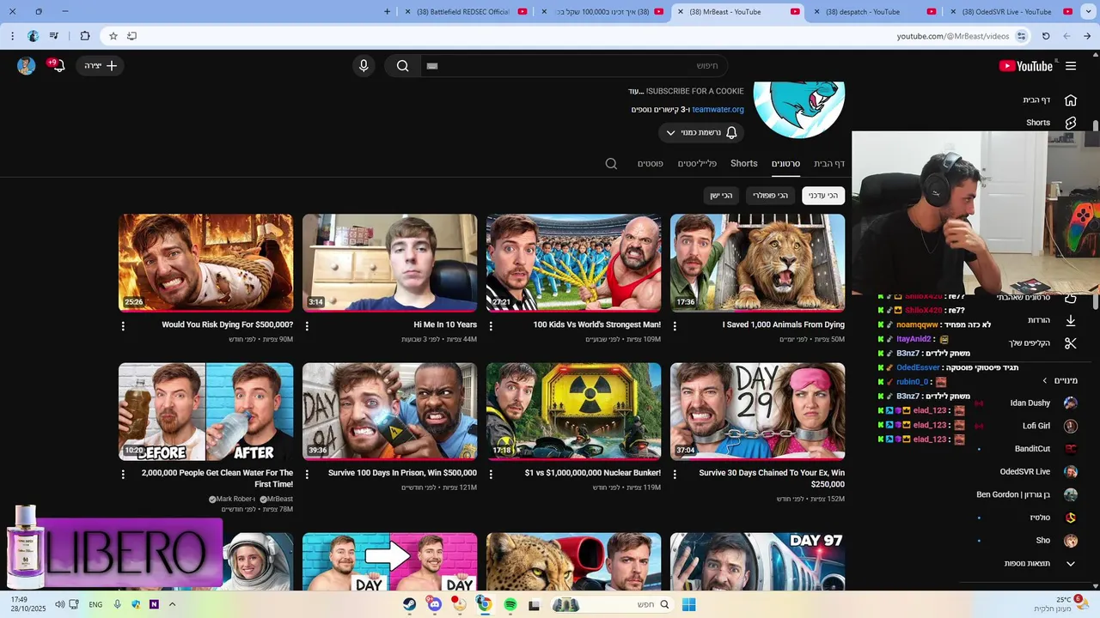Image resolution: width=1100 pixels, height=618 pixels.
Task: Open the Home icon in YouTube sidebar
Action: click(1071, 100)
